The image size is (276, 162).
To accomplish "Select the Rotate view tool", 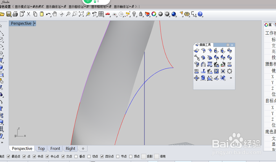I will pyautogui.click(x=62, y=14).
